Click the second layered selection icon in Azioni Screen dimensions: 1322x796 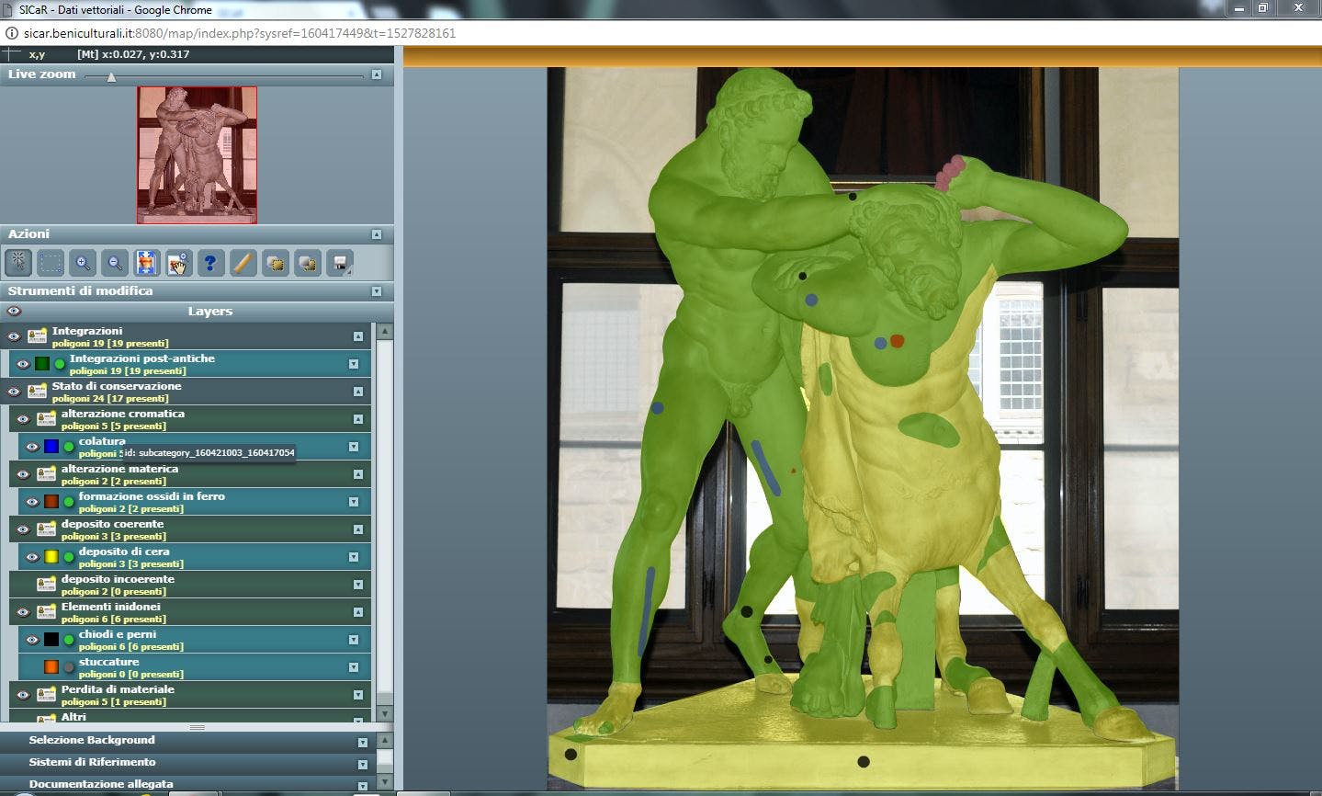tap(307, 263)
